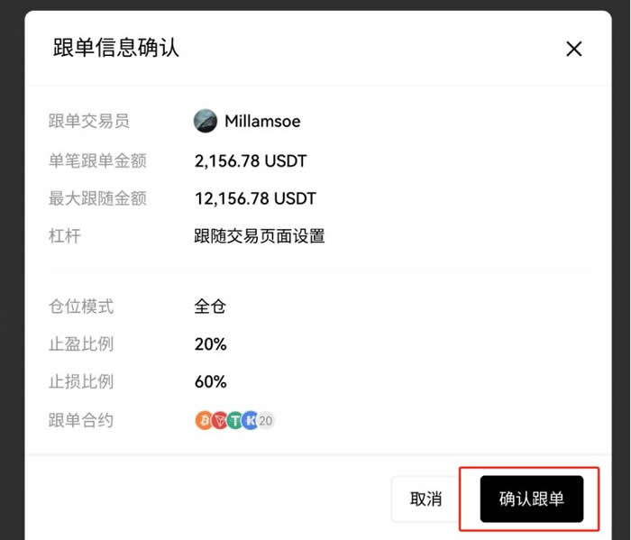
Task: Click the gray 20 contracts count badge
Action: [266, 420]
